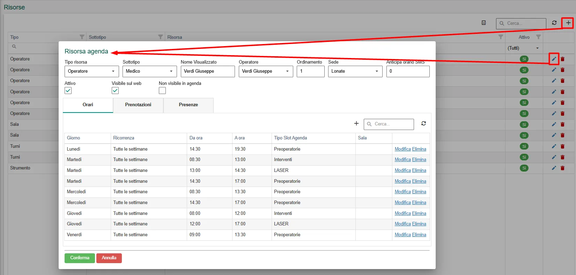Open the Presenze tab
The image size is (576, 275).
189,105
